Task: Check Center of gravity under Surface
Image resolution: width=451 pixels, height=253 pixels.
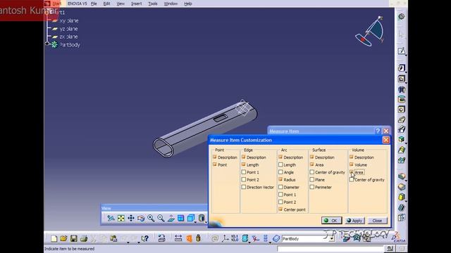Action: pyautogui.click(x=312, y=172)
